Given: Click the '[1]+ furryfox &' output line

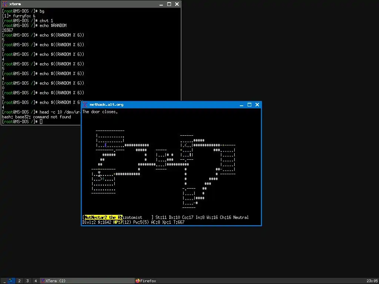Looking at the screenshot, I should point(19,16).
